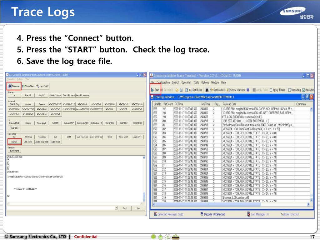320x240 pixels.
Task: Click the Stop UE button
Action: tap(42, 95)
